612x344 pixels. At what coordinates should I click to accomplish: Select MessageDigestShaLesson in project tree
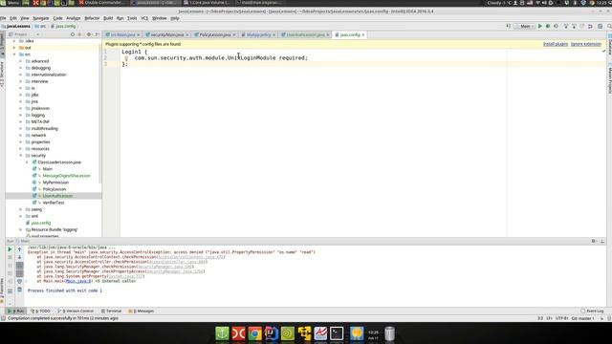pyautogui.click(x=66, y=176)
